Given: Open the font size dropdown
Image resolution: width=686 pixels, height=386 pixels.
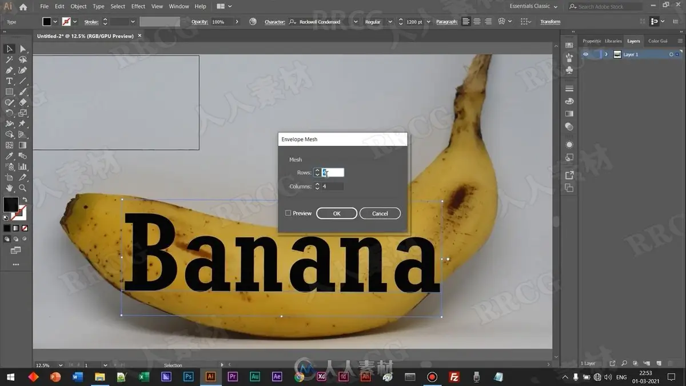Looking at the screenshot, I should coord(429,22).
